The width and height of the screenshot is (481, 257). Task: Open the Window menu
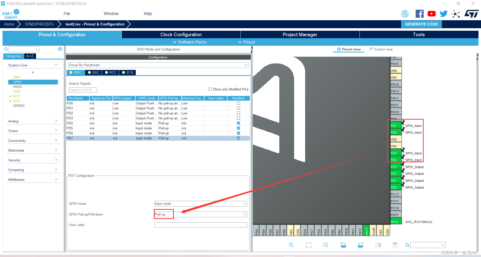111,13
